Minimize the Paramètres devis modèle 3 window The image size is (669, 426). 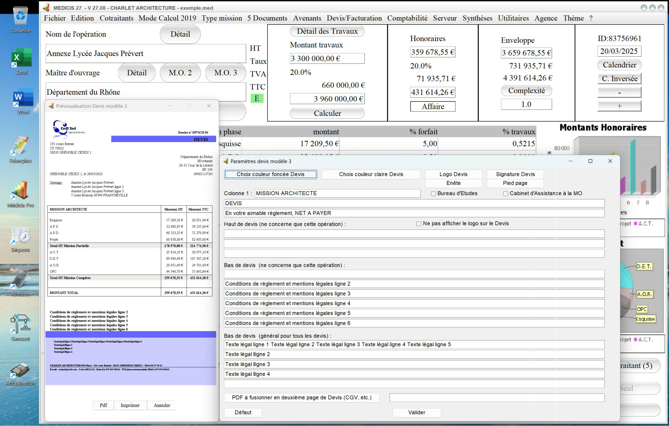570,161
